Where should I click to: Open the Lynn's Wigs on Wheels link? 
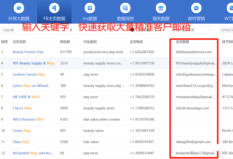pyautogui.click(x=31, y=86)
